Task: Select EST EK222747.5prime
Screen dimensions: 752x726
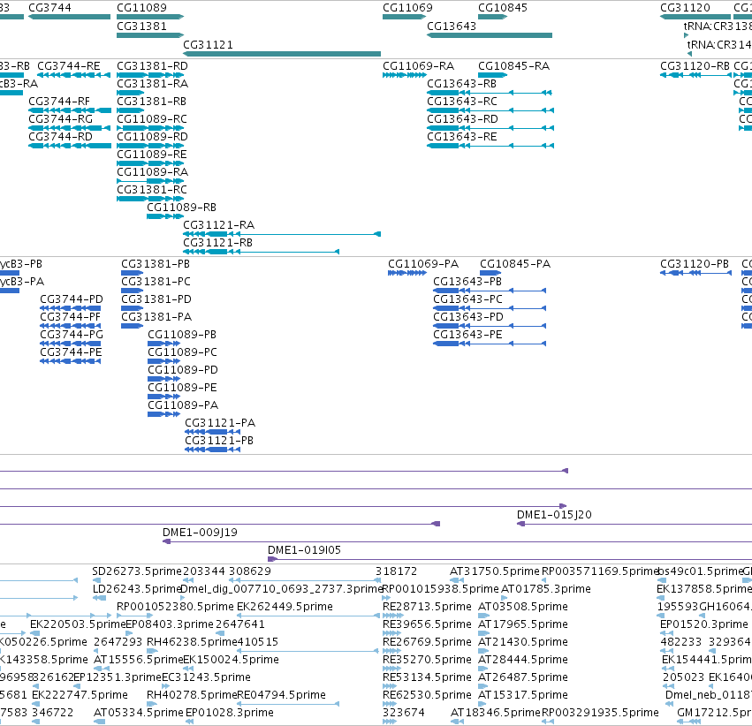Action: (80, 695)
